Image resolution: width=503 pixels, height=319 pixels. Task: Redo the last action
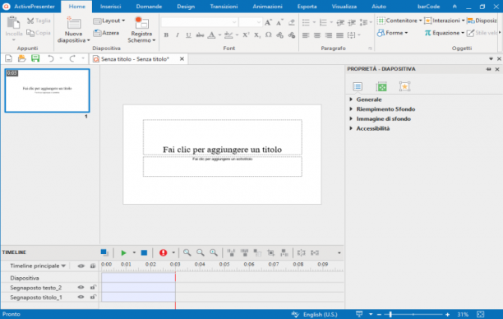(x=72, y=58)
